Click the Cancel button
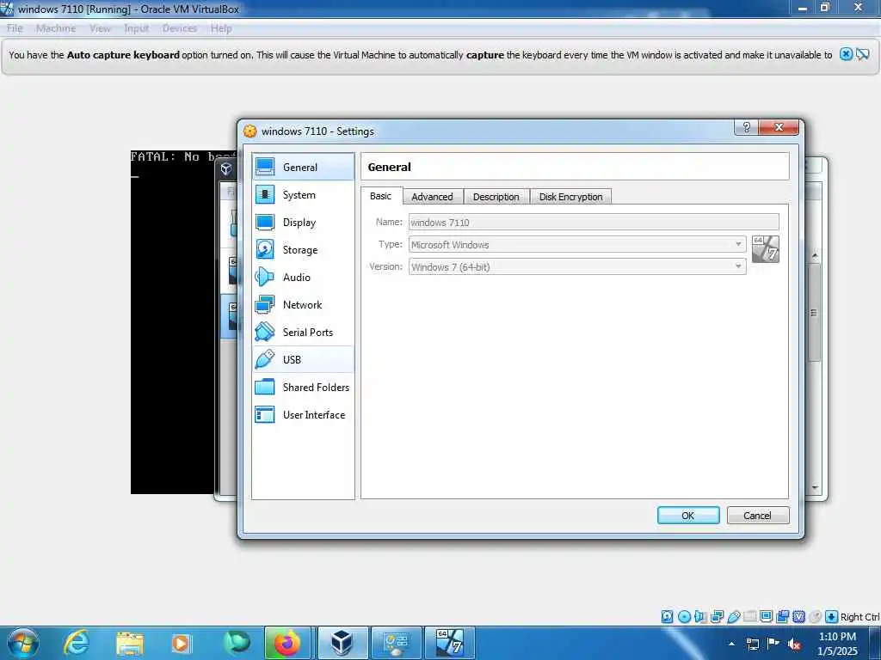881x660 pixels. click(x=758, y=516)
